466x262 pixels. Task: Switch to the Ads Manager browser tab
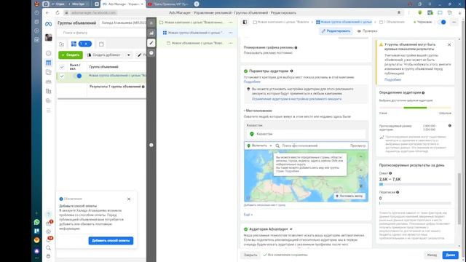tap(122, 4)
